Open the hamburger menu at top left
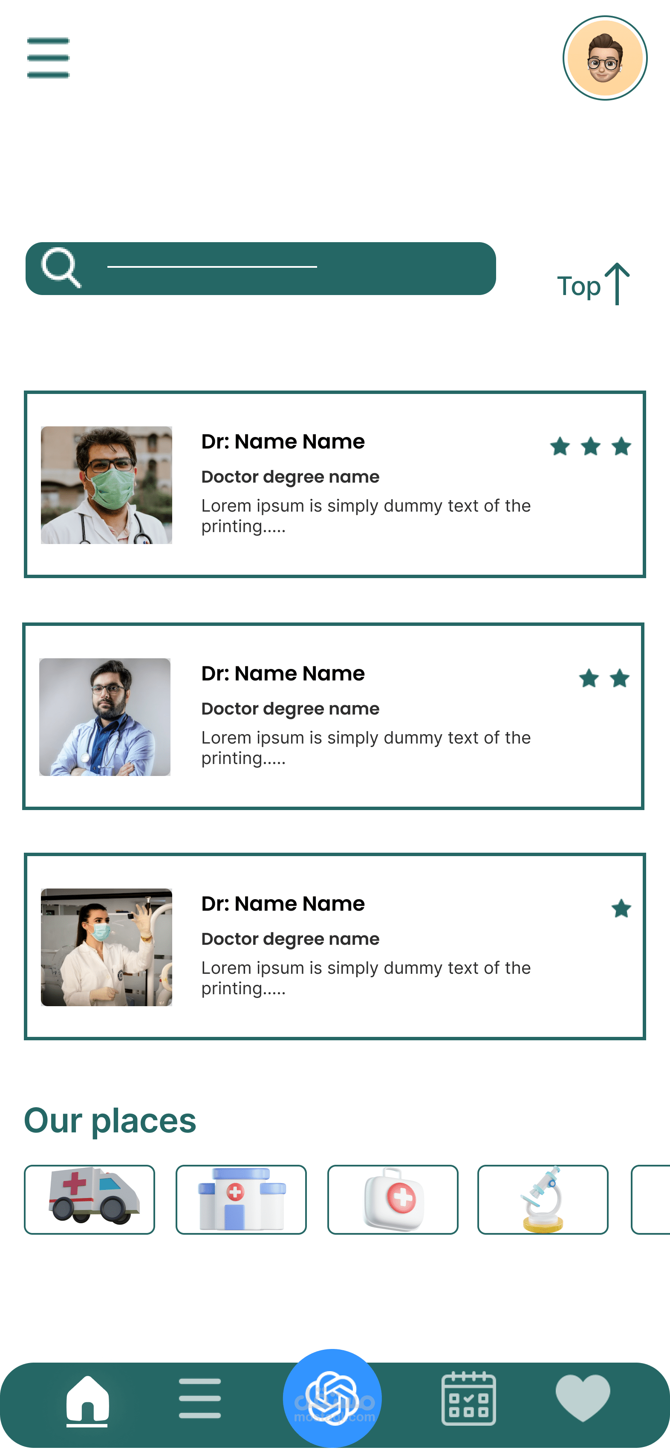The height and width of the screenshot is (1453, 670). tap(48, 58)
